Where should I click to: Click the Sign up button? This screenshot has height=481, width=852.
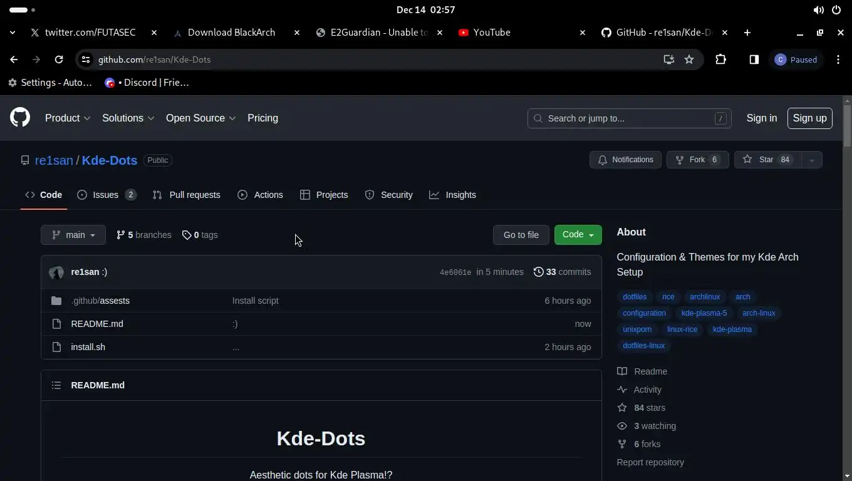point(809,118)
